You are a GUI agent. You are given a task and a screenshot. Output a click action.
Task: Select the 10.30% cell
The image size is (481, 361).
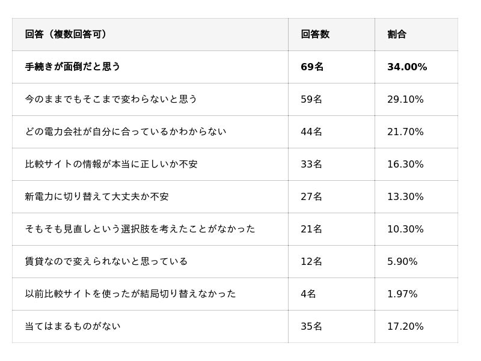click(x=405, y=229)
